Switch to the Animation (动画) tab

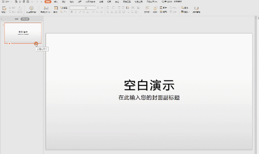[80, 2]
